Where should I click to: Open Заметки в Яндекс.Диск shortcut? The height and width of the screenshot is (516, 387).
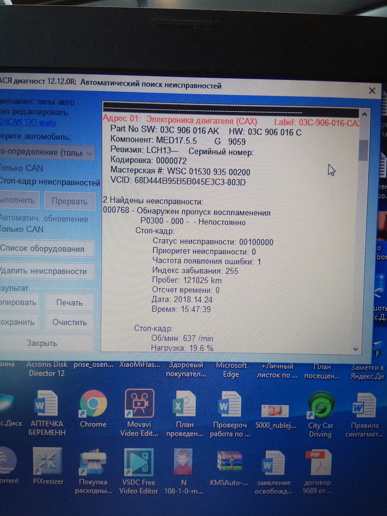367,372
